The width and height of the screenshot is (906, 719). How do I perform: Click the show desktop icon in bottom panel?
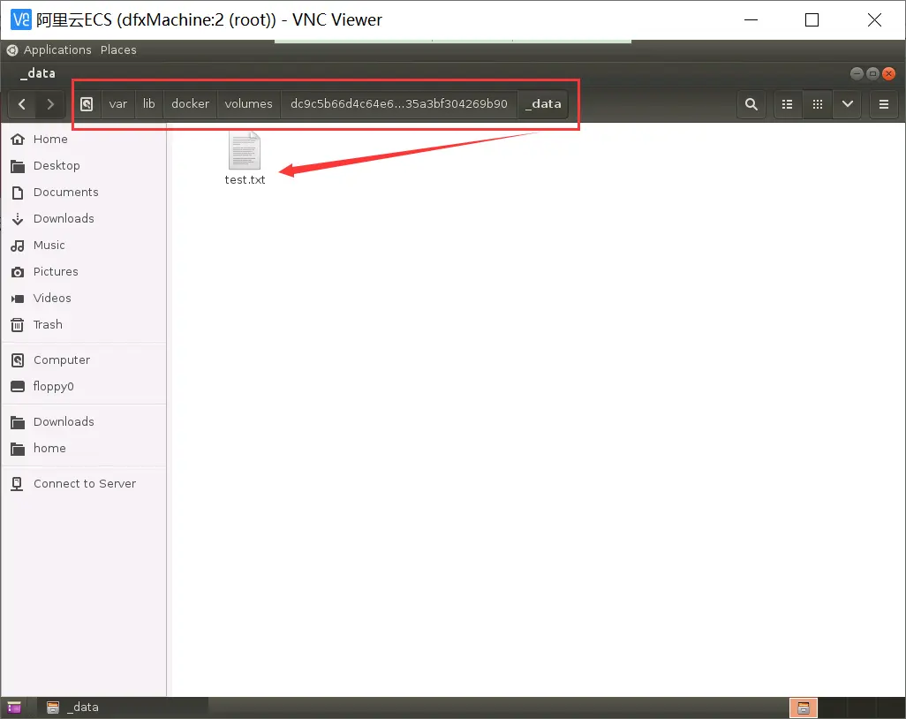[14, 708]
